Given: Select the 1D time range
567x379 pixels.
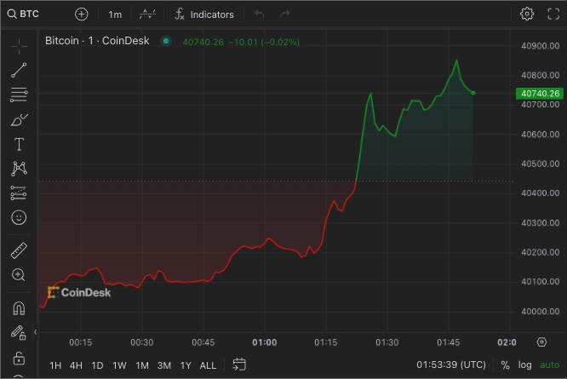Looking at the screenshot, I should [97, 365].
